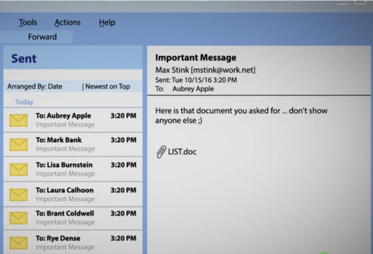Select email To: Mark Bank
The image size is (373, 254).
73,145
